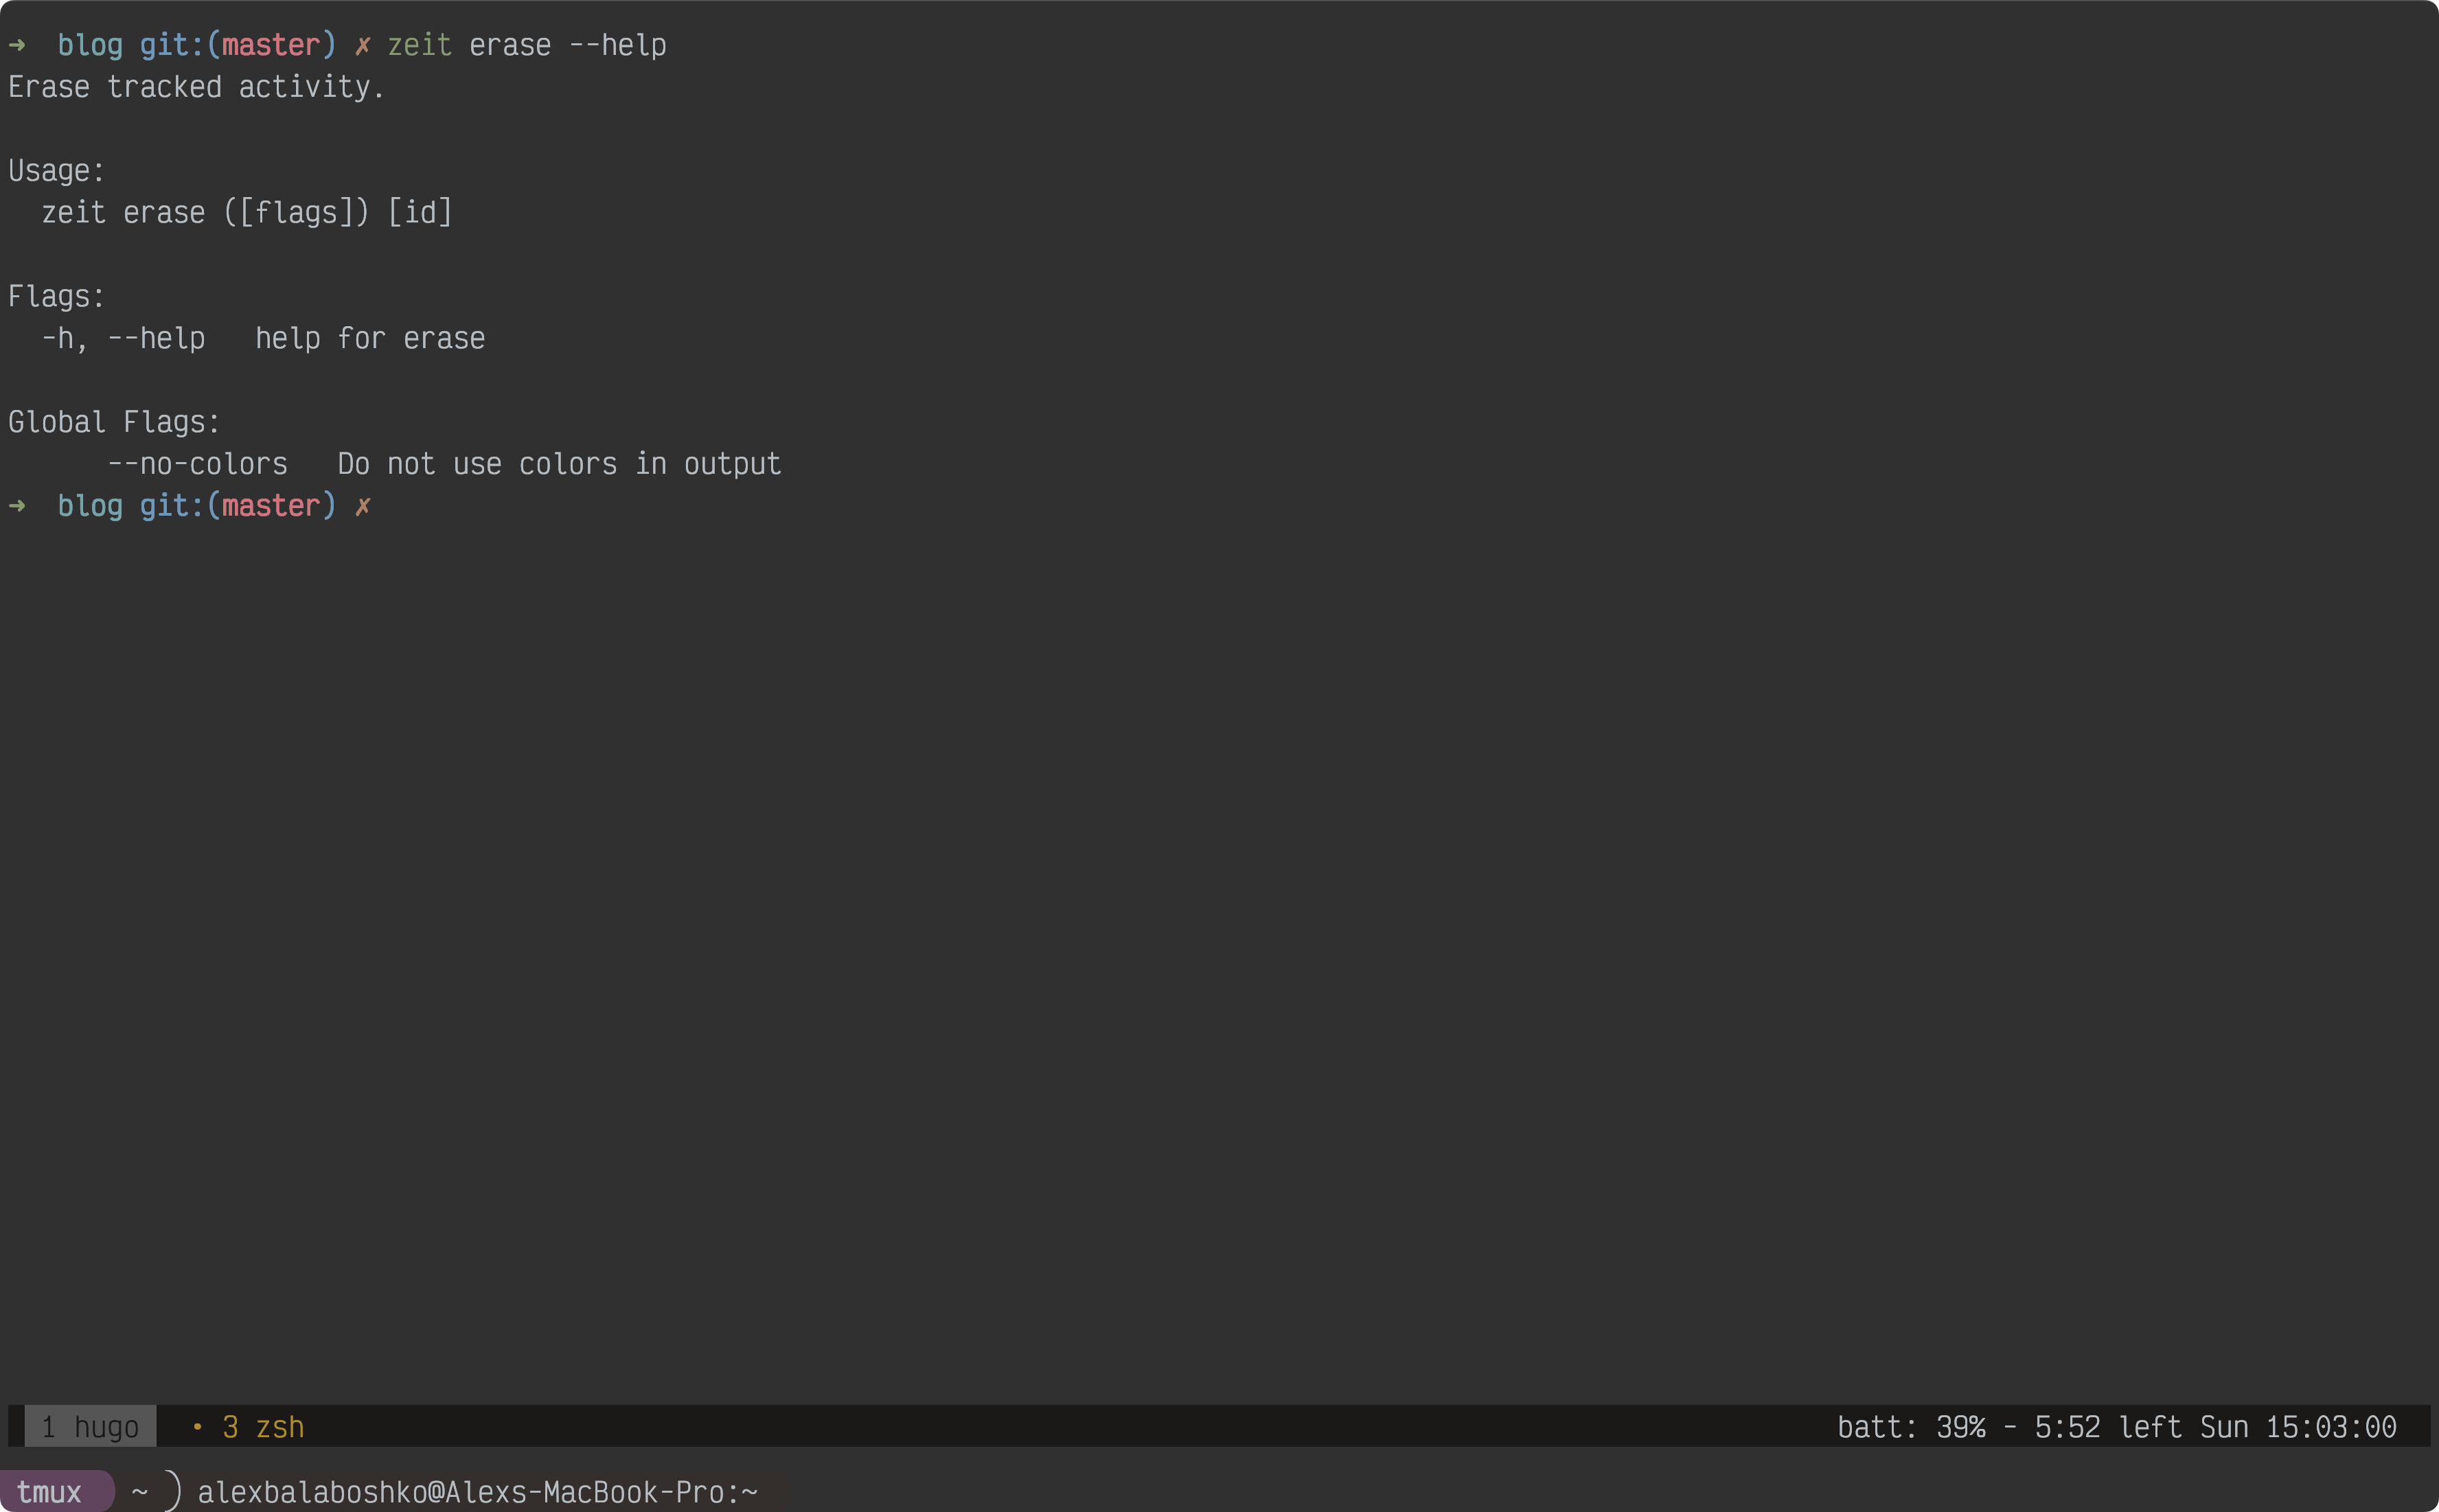
Task: Click the alexbalaboshko@Alexs-MacBook-Pro title text
Action: click(477, 1492)
